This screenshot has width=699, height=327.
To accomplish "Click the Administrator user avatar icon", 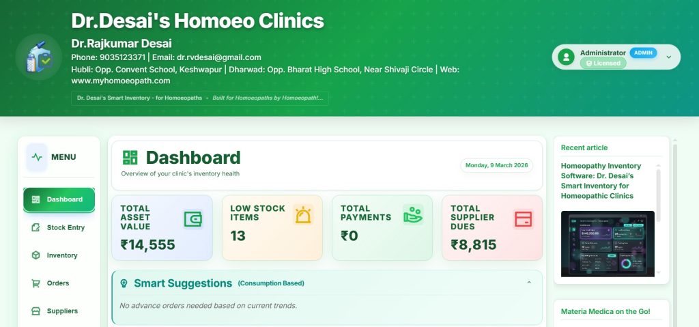I will click(565, 57).
